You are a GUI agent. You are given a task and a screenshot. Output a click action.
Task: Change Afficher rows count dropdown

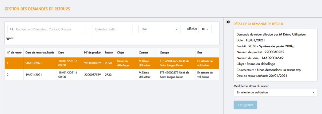click(x=205, y=29)
